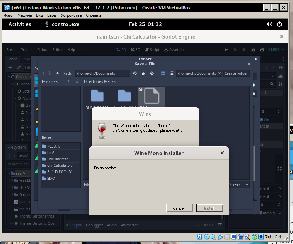The height and width of the screenshot is (244, 293).
Task: Select the Scene dock tab
Action: (x=12, y=59)
